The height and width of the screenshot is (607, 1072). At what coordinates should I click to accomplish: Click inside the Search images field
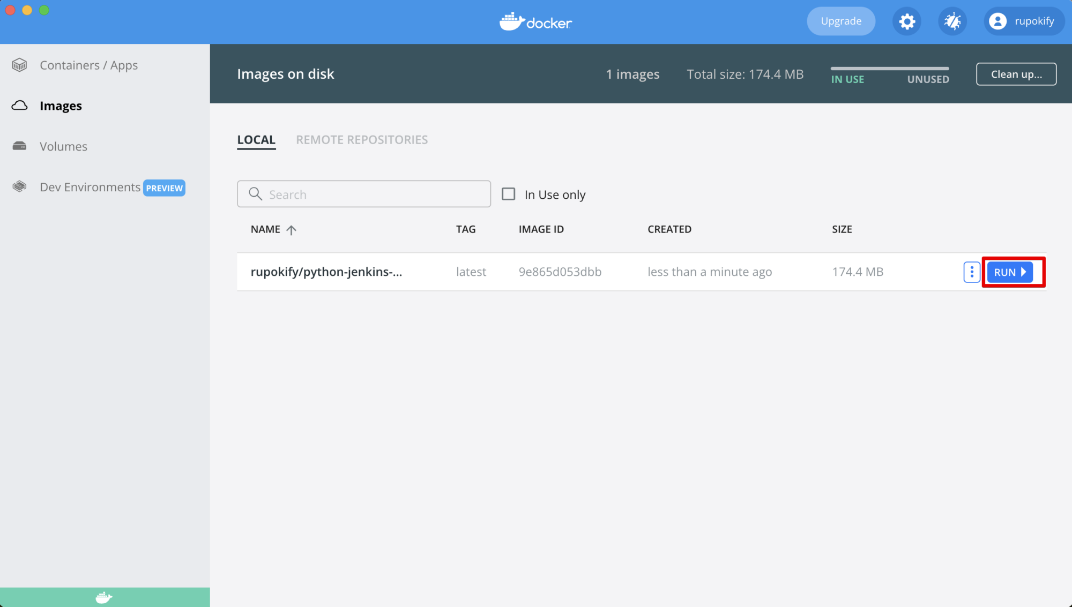pos(364,194)
